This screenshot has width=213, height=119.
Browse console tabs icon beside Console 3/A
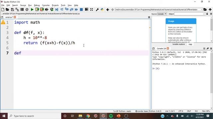coord(153,49)
